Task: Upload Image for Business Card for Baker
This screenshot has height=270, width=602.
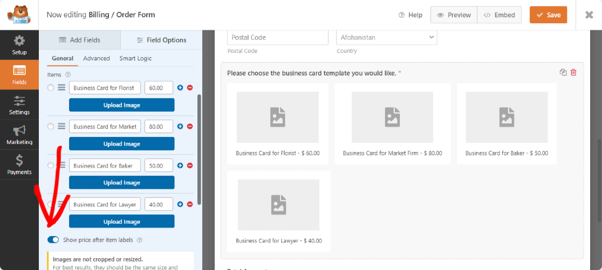Action: [122, 183]
